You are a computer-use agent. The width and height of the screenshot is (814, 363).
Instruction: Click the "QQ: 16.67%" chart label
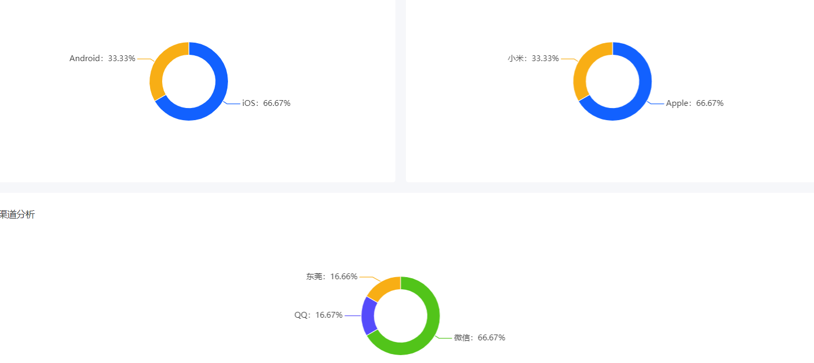[x=318, y=315]
